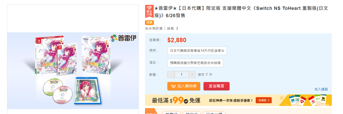The width and height of the screenshot is (343, 114).
Task: Select spec 日本代購商品發售後14天內到貨寄出
Action: tap(197, 51)
